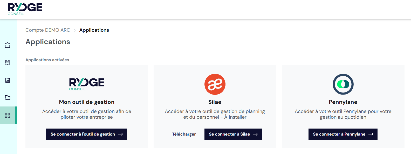This screenshot has height=154, width=411.
Task: Click the Silae card title
Action: [x=215, y=102]
